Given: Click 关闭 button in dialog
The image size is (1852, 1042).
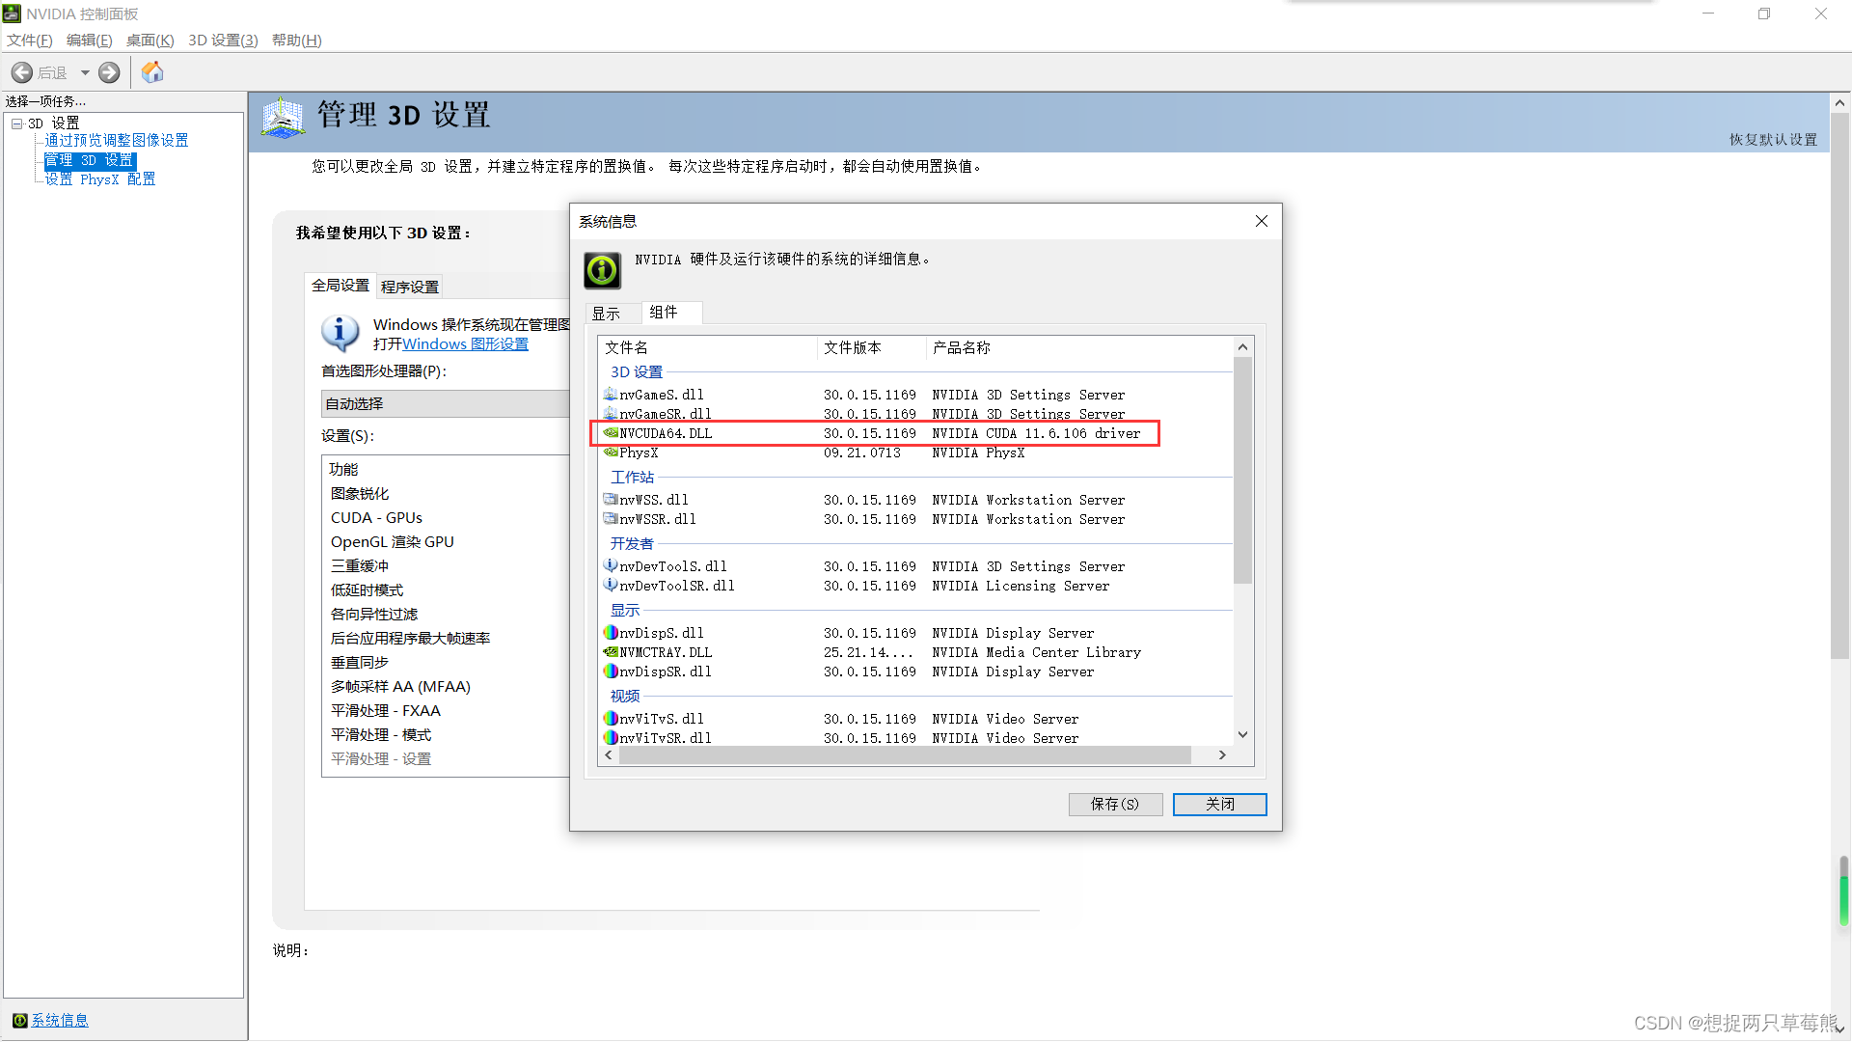Looking at the screenshot, I should [x=1220, y=805].
